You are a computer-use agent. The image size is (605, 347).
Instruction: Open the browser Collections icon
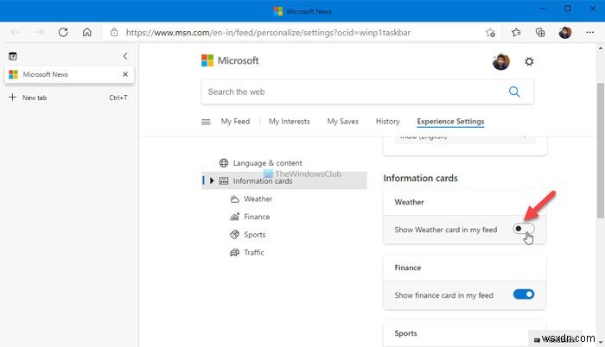pyautogui.click(x=540, y=32)
